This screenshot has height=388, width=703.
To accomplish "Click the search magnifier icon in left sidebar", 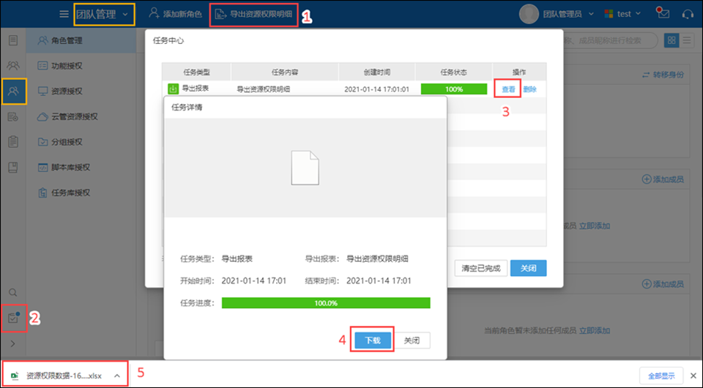I will click(13, 292).
